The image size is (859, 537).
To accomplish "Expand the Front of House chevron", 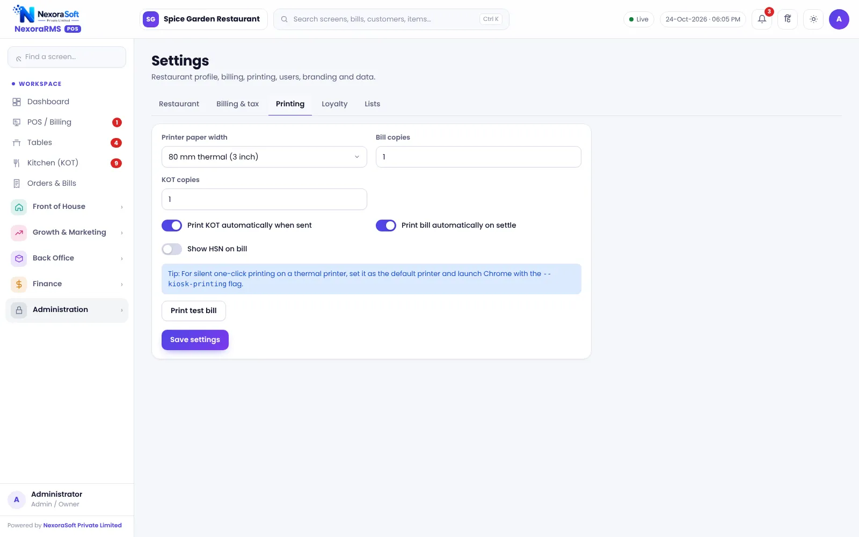I will point(122,207).
